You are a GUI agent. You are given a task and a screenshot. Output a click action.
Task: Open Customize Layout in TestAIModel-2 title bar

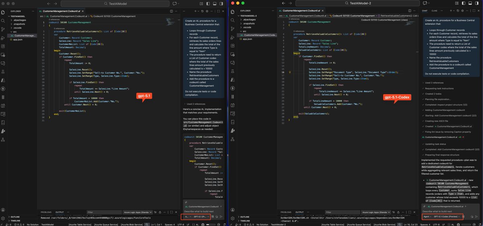[x=457, y=3]
